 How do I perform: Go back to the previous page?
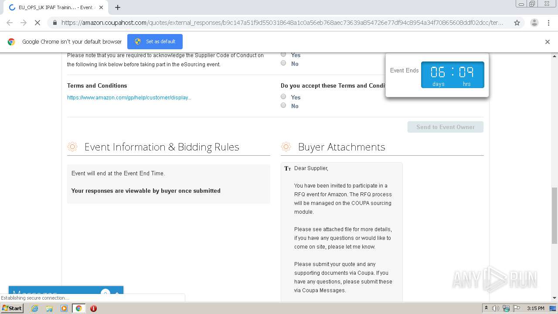[10, 23]
